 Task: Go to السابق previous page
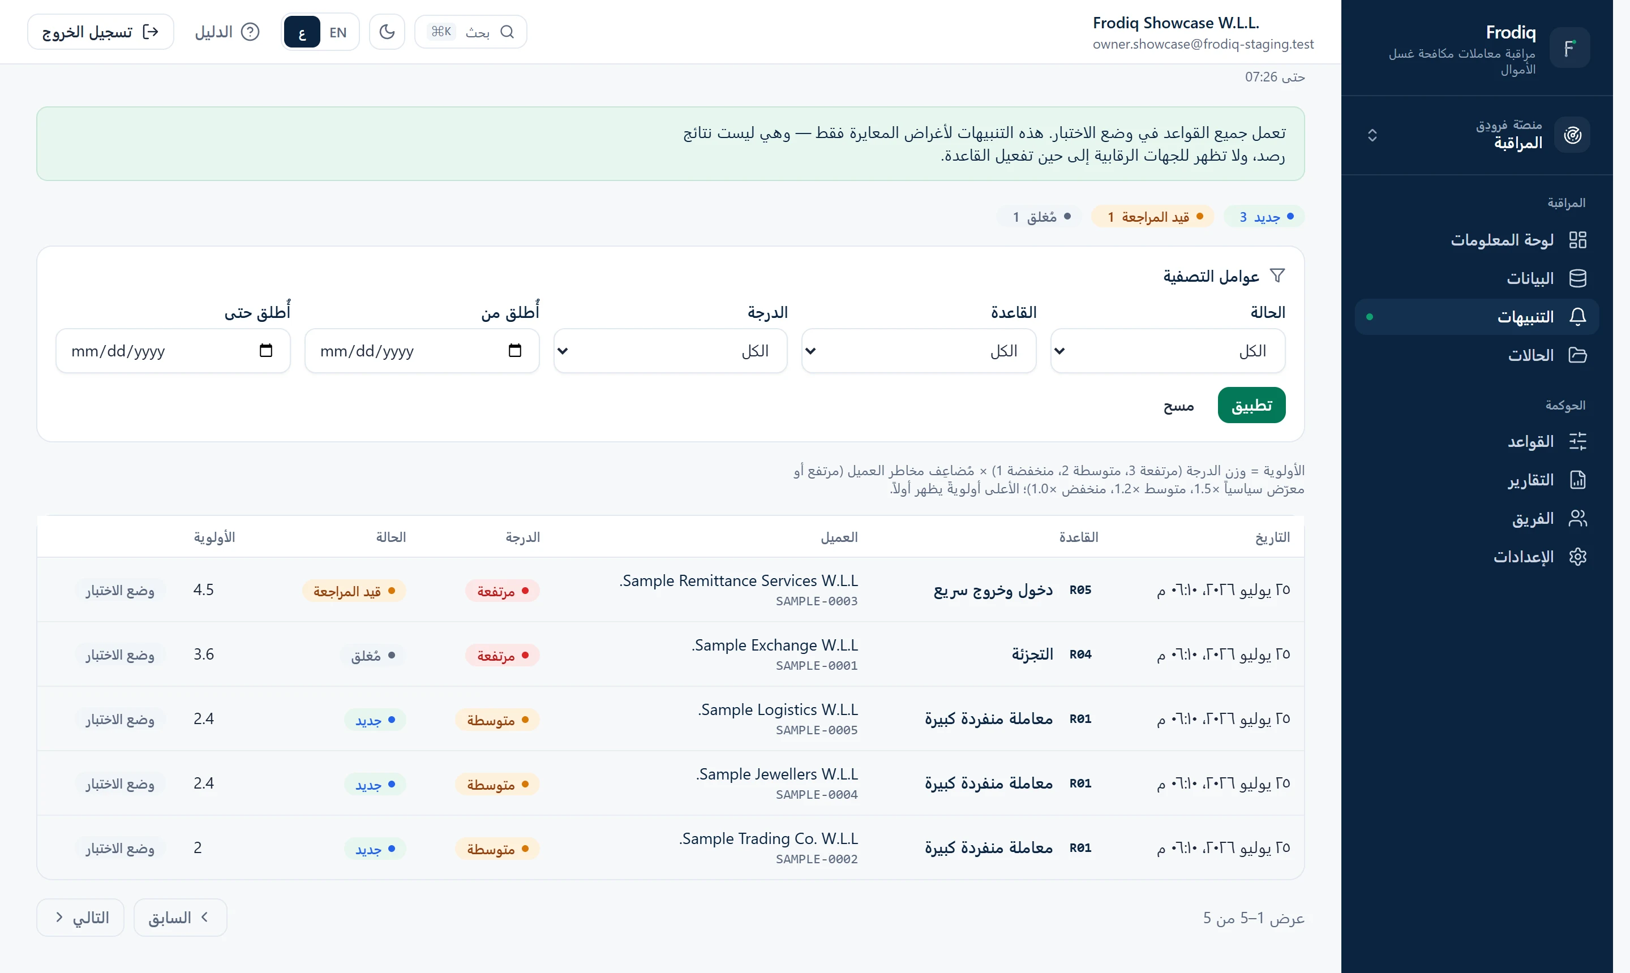181,918
